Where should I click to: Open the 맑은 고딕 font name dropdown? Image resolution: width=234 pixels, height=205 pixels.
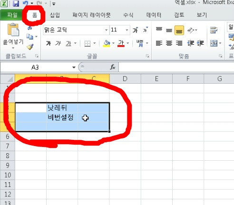click(x=106, y=30)
